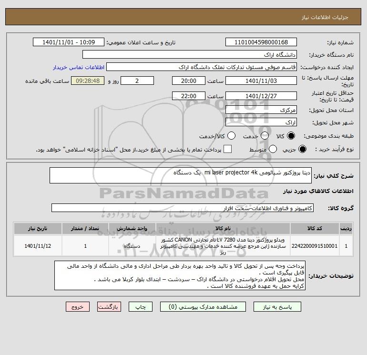Click the CANON LV 7280 item name cell
The height and width of the screenshot is (355, 367).
[x=223, y=246]
